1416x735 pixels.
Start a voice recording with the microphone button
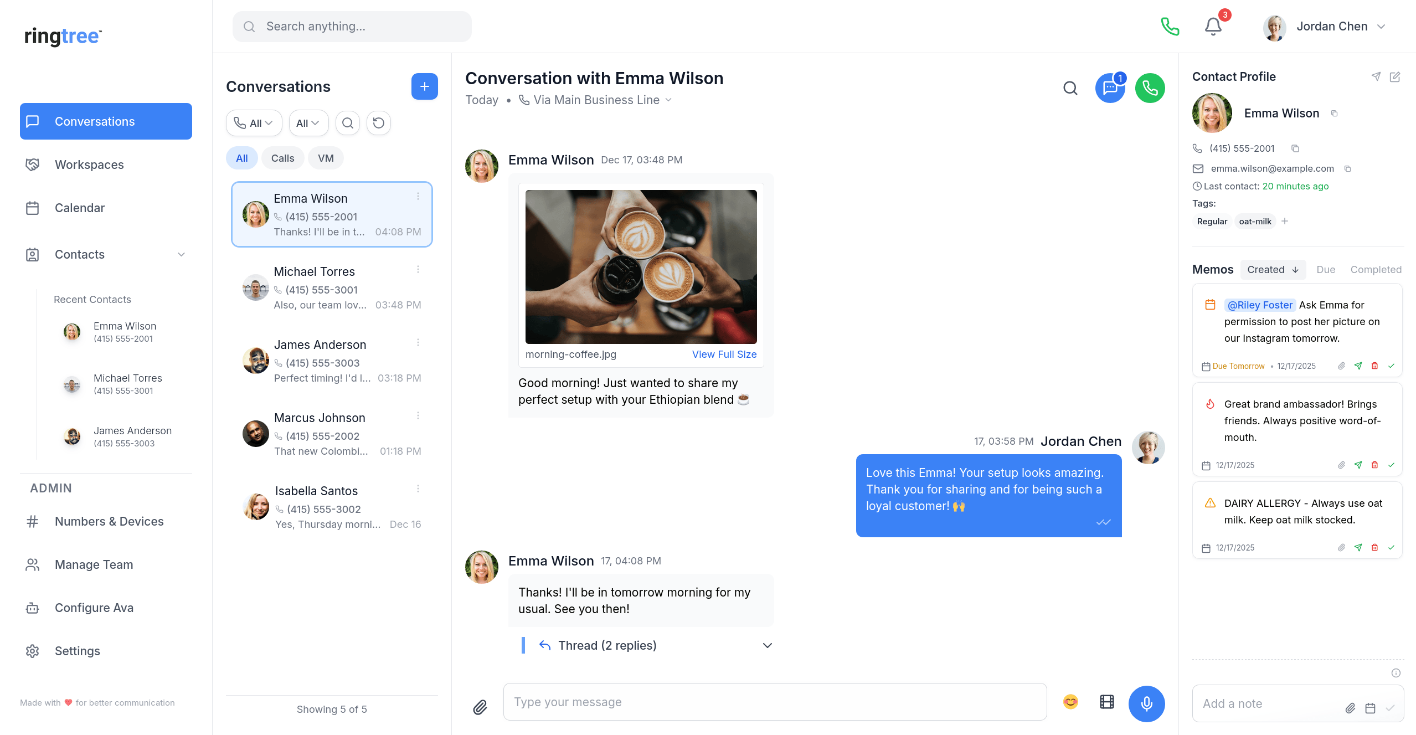[1146, 703]
